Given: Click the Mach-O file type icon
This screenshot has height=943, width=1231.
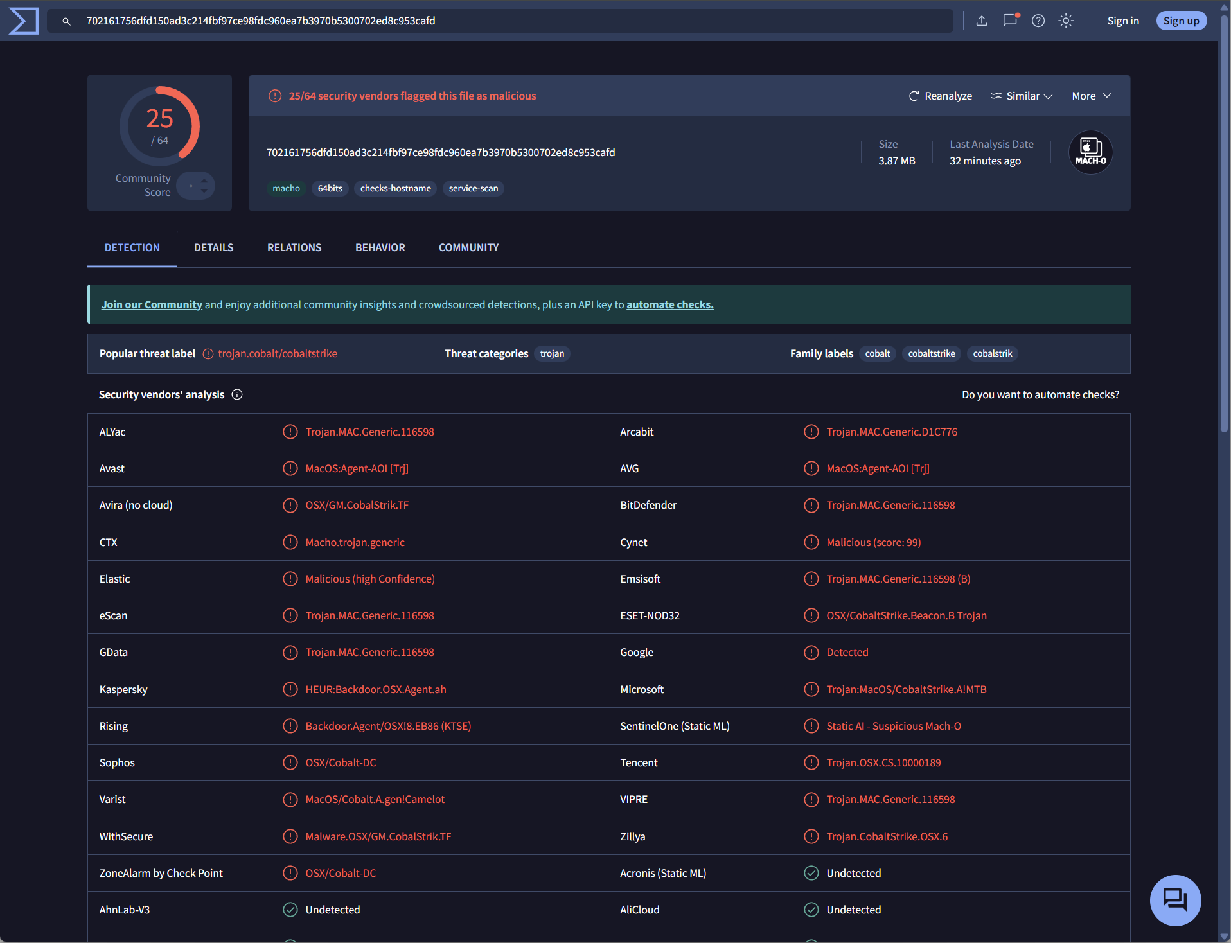Looking at the screenshot, I should (1090, 152).
